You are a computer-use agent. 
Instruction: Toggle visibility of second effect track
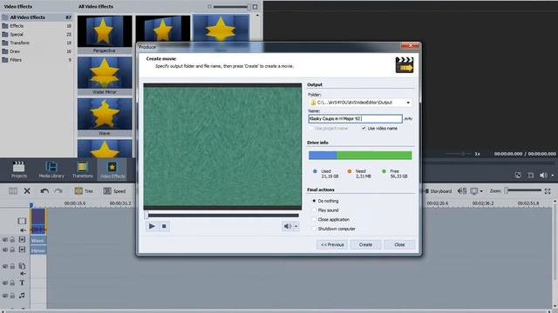pos(5,250)
